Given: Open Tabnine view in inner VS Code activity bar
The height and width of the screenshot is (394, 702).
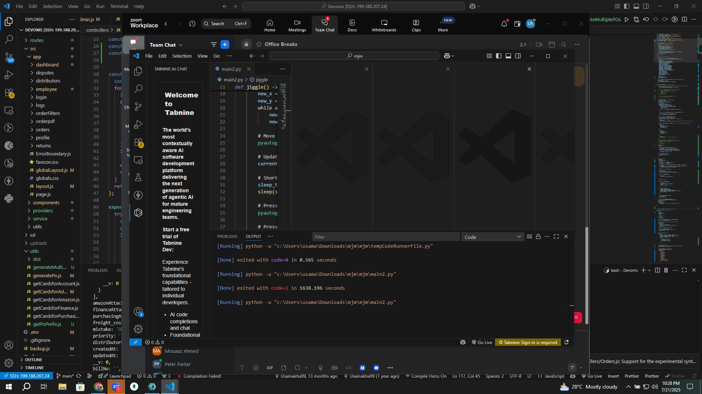Looking at the screenshot, I should pyautogui.click(x=138, y=213).
